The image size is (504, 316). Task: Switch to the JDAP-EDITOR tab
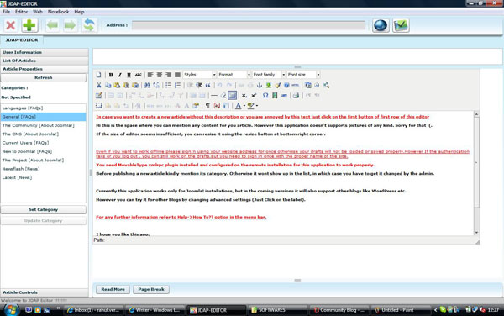pos(22,40)
